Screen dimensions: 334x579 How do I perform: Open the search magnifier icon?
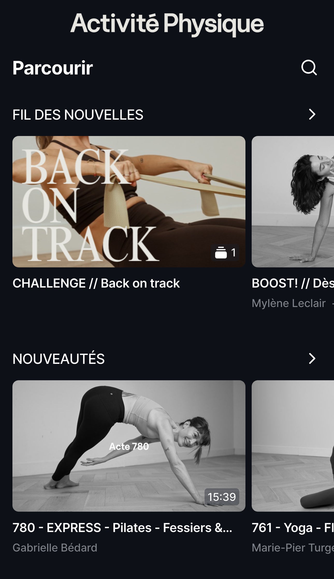(x=309, y=68)
